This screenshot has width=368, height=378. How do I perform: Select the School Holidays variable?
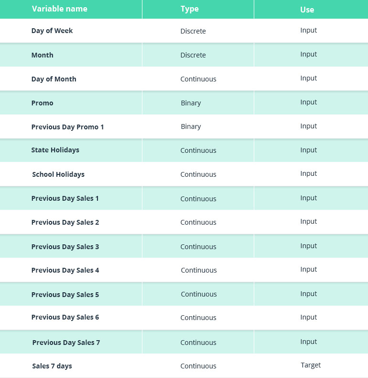click(58, 174)
